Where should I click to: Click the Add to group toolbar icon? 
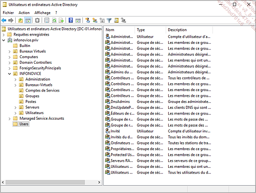pyautogui.click(x=123, y=20)
